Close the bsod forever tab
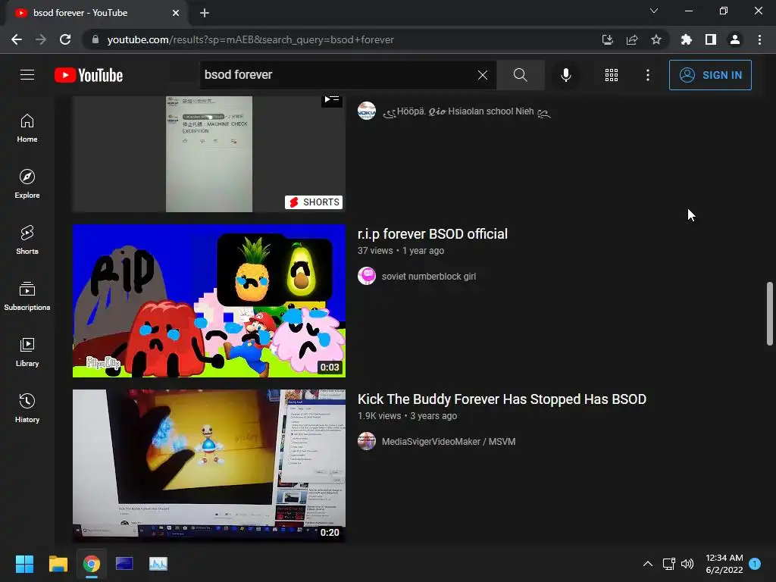The width and height of the screenshot is (776, 582). coord(176,13)
